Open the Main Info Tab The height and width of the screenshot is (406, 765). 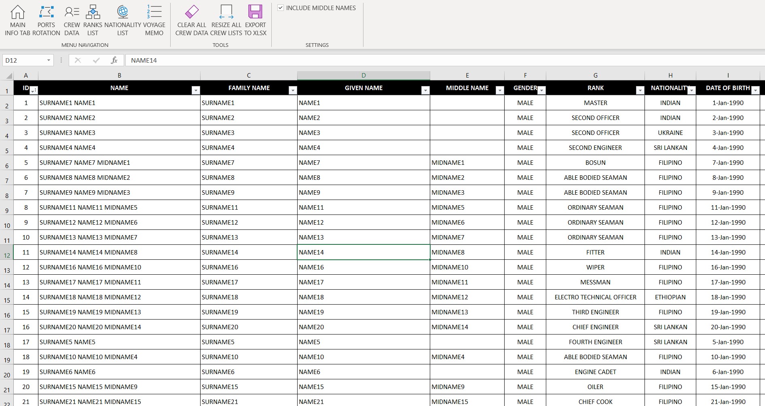(17, 20)
